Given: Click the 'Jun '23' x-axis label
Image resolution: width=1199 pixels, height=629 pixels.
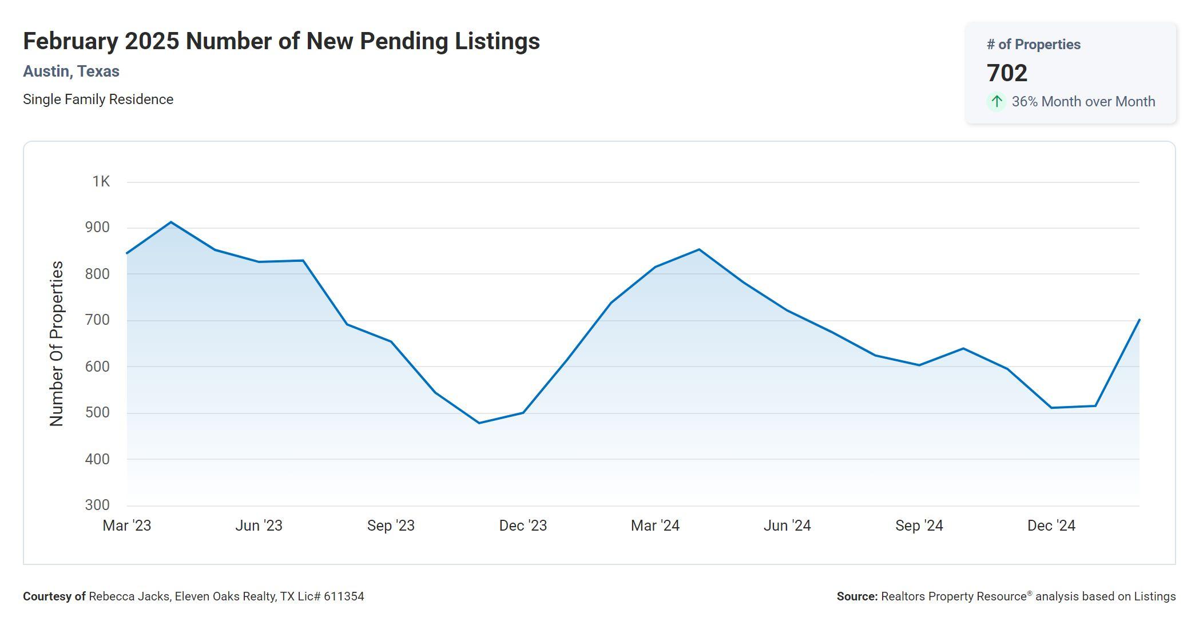Looking at the screenshot, I should pos(259,526).
